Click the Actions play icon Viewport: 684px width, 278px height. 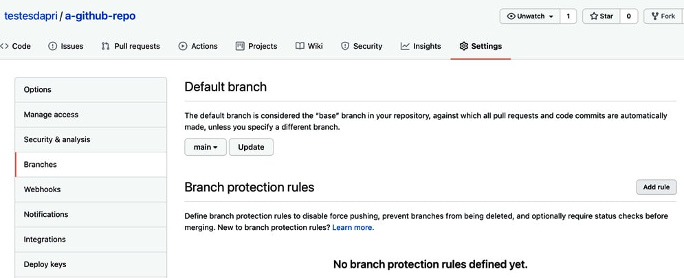183,46
